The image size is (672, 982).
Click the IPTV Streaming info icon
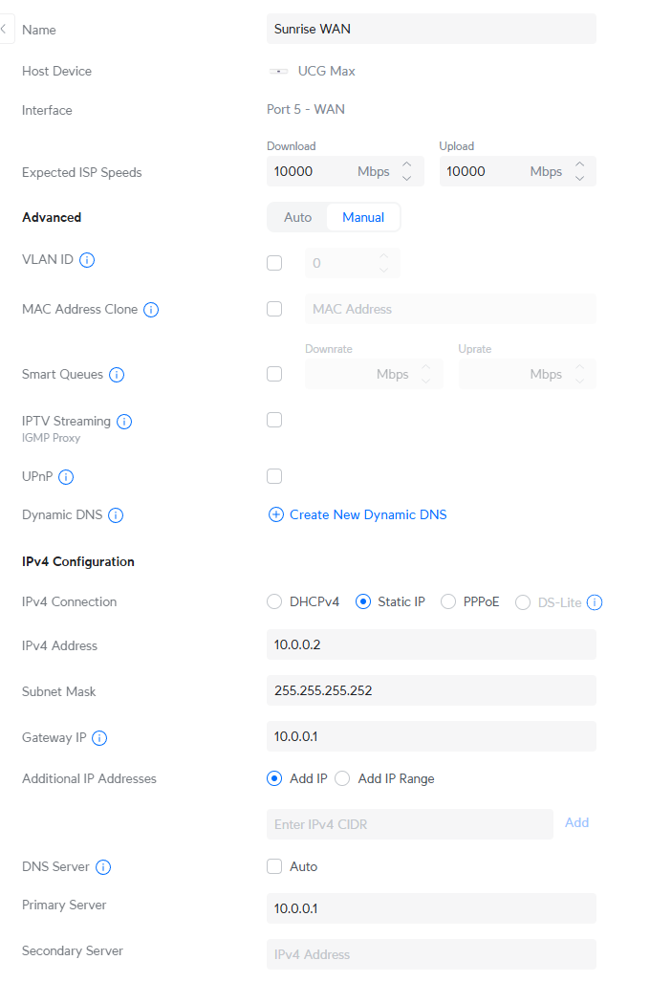coord(124,422)
